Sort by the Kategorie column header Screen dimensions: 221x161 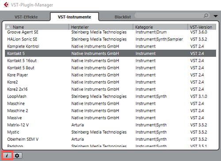tap(160, 27)
